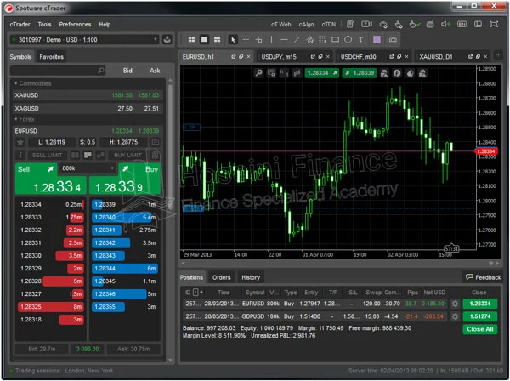Viewport: 510px width, 381px height.
Task: Open the 800k volume dropdown
Action: pyautogui.click(x=88, y=168)
